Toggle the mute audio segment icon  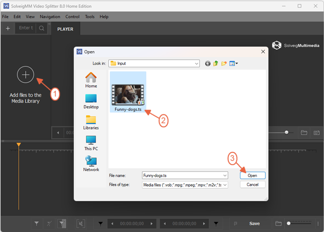[81, 224]
